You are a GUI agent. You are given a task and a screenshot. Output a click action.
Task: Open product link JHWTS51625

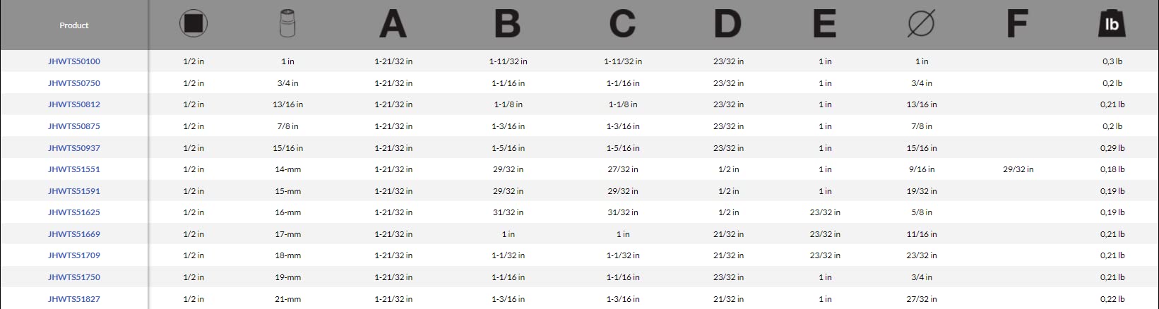(x=74, y=212)
